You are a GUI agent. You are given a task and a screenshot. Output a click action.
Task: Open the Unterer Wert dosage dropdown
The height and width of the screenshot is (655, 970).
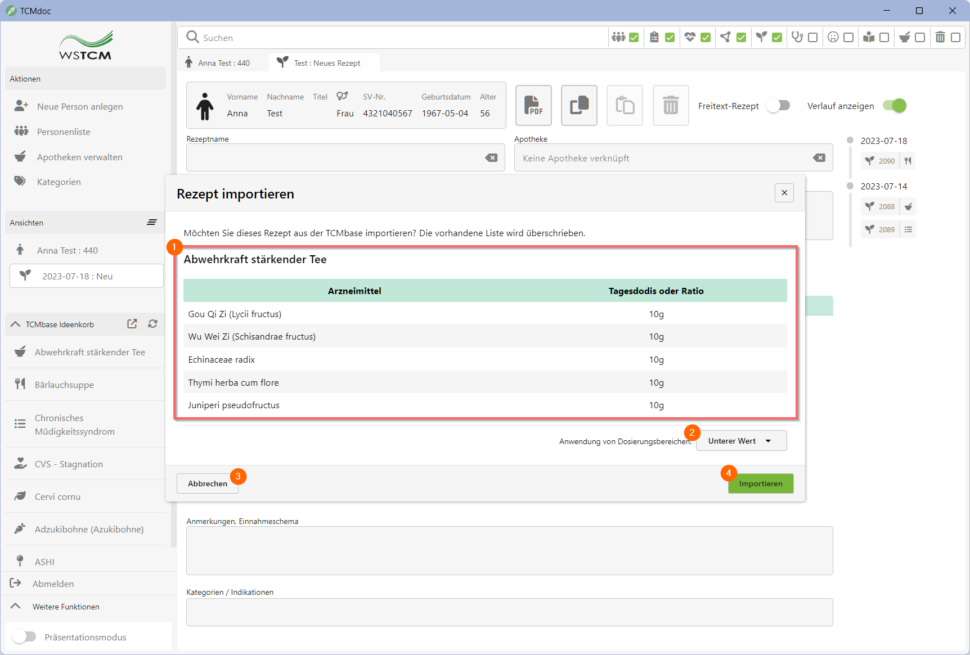tap(741, 441)
